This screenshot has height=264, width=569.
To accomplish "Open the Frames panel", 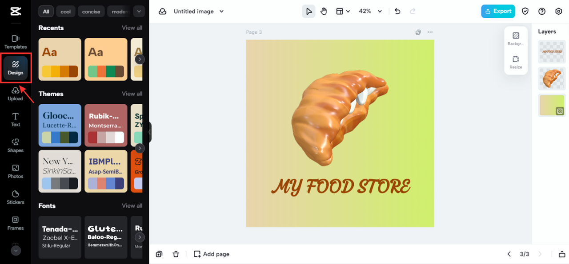I will [x=16, y=223].
